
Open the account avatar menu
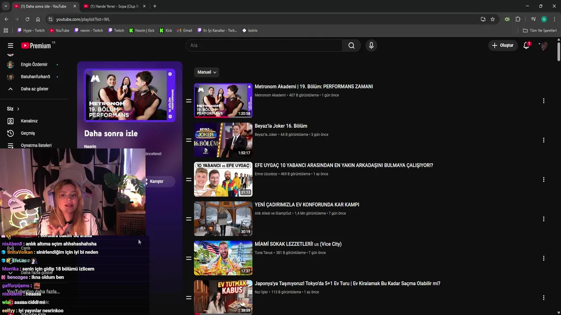coord(543,45)
